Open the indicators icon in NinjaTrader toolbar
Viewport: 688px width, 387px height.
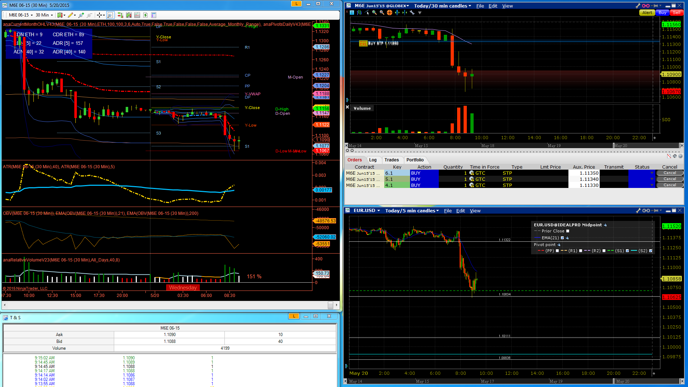tap(129, 15)
